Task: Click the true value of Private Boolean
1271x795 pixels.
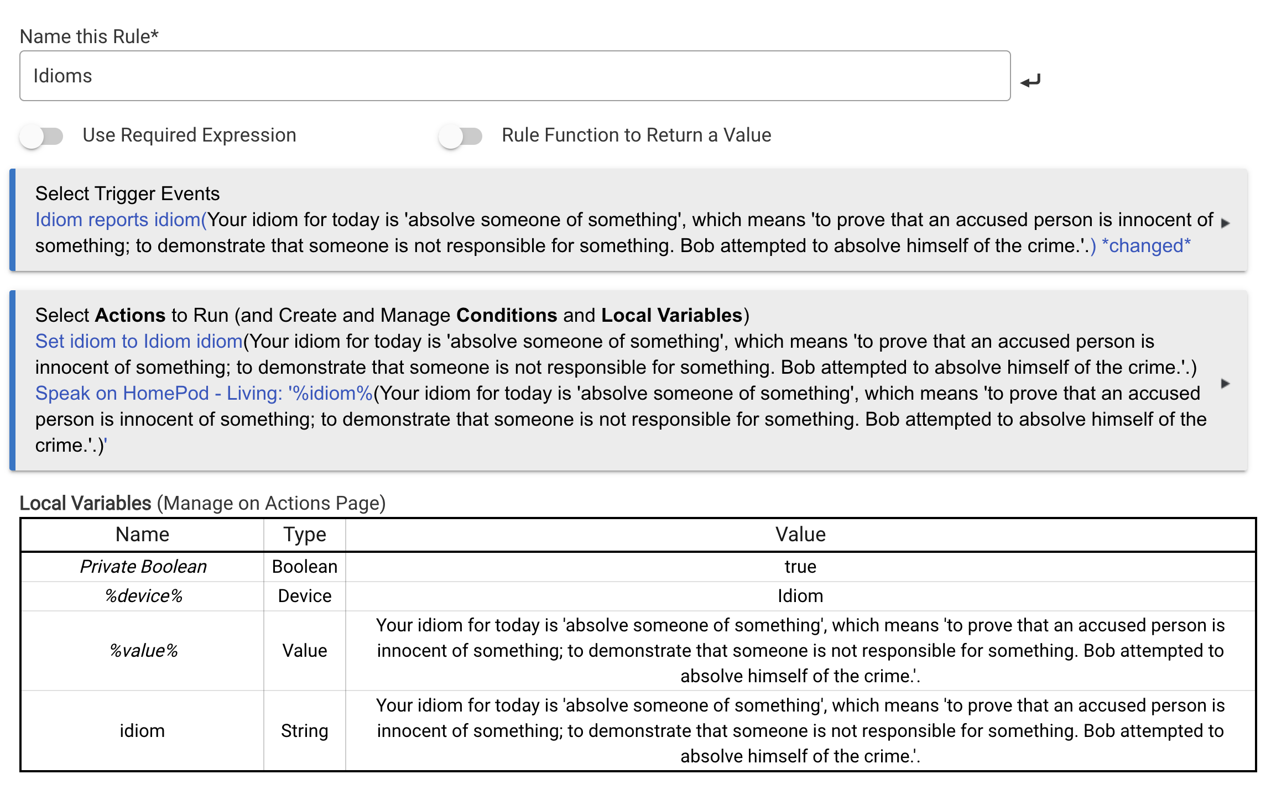Action: point(800,567)
